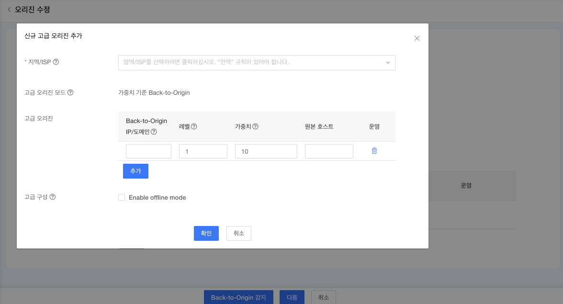Click the Back-to-Origin IP/도메인 input field
The image size is (563, 304).
tap(148, 151)
